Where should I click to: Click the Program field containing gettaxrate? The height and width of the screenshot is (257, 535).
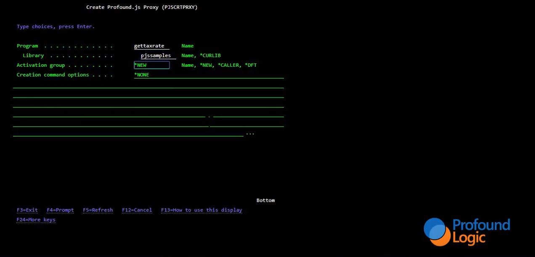(x=151, y=46)
